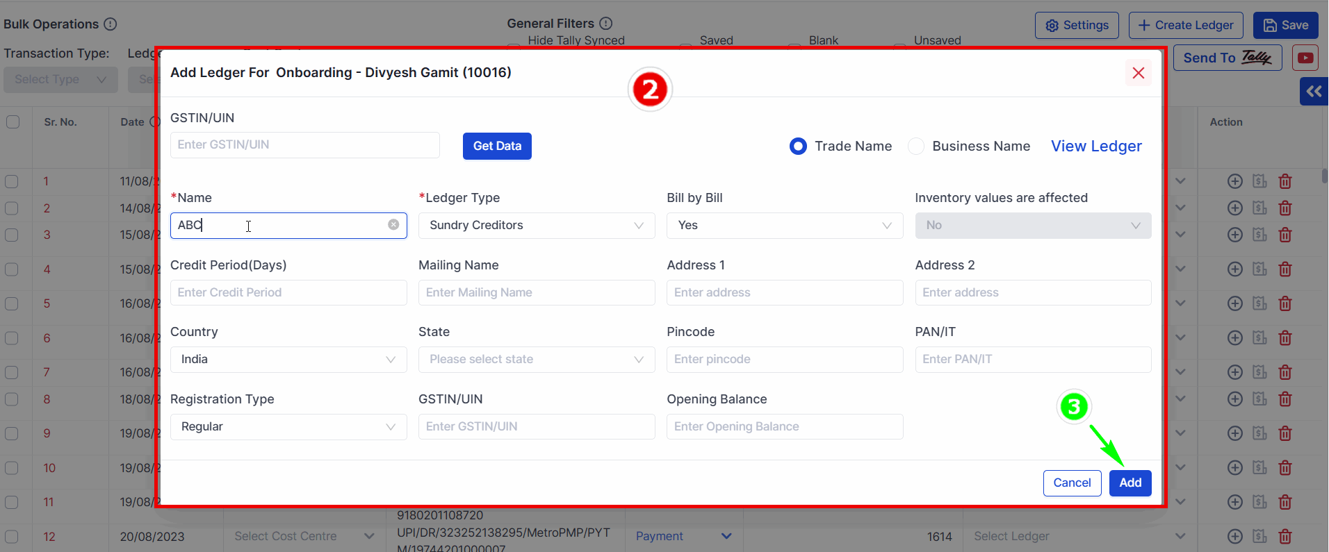Click the Opening Balance input field

tap(785, 426)
